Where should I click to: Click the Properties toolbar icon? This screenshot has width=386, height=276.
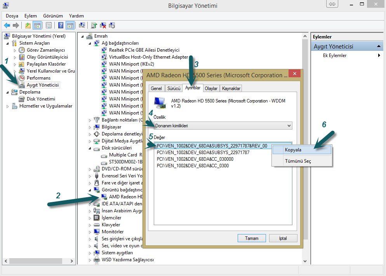49,25
